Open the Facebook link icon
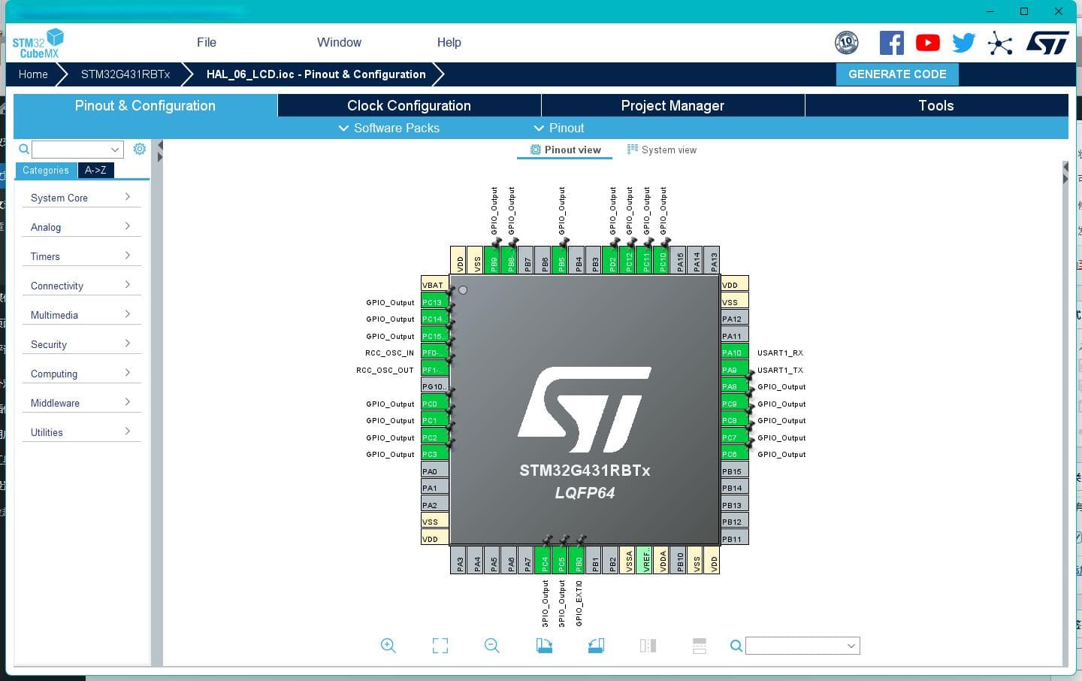1082x681 pixels. pyautogui.click(x=892, y=43)
